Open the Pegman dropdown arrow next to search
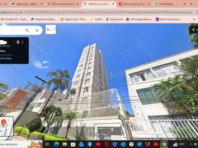198x148 pixels. (54, 30)
